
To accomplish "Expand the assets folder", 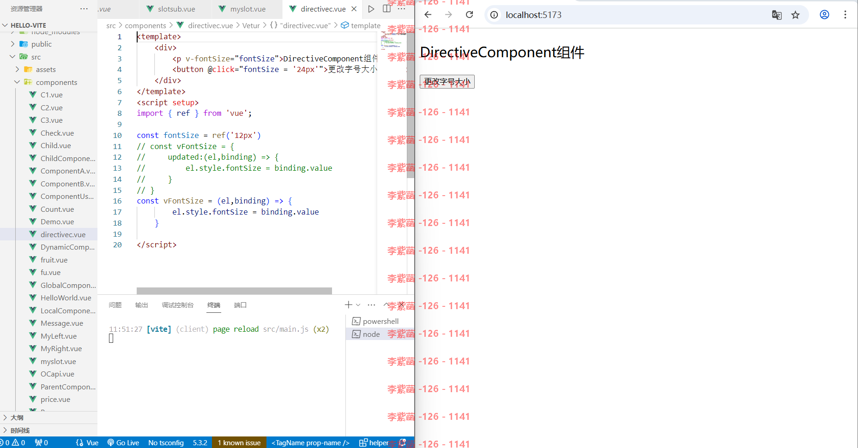I will pyautogui.click(x=48, y=69).
